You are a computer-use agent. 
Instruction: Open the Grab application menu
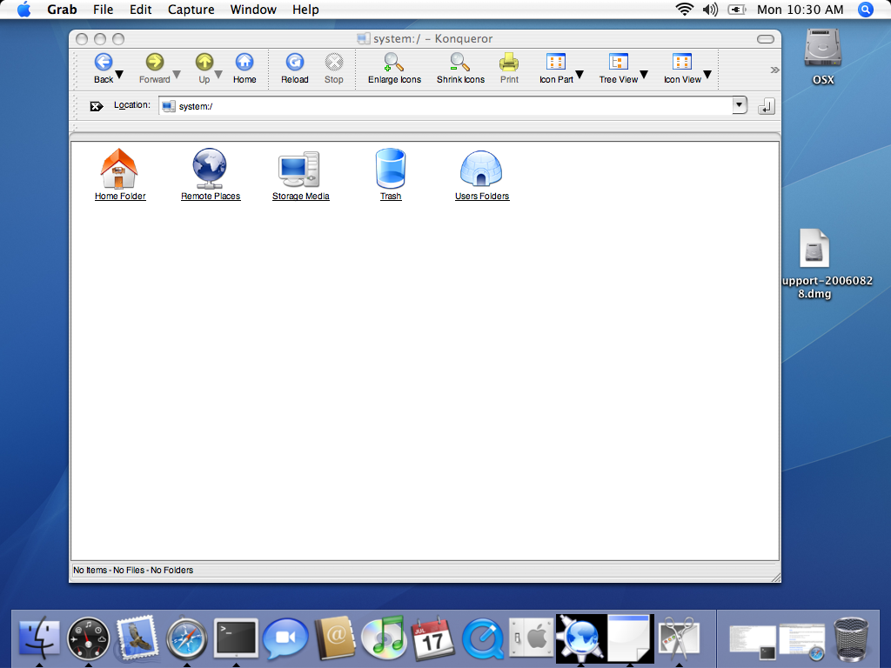62,10
